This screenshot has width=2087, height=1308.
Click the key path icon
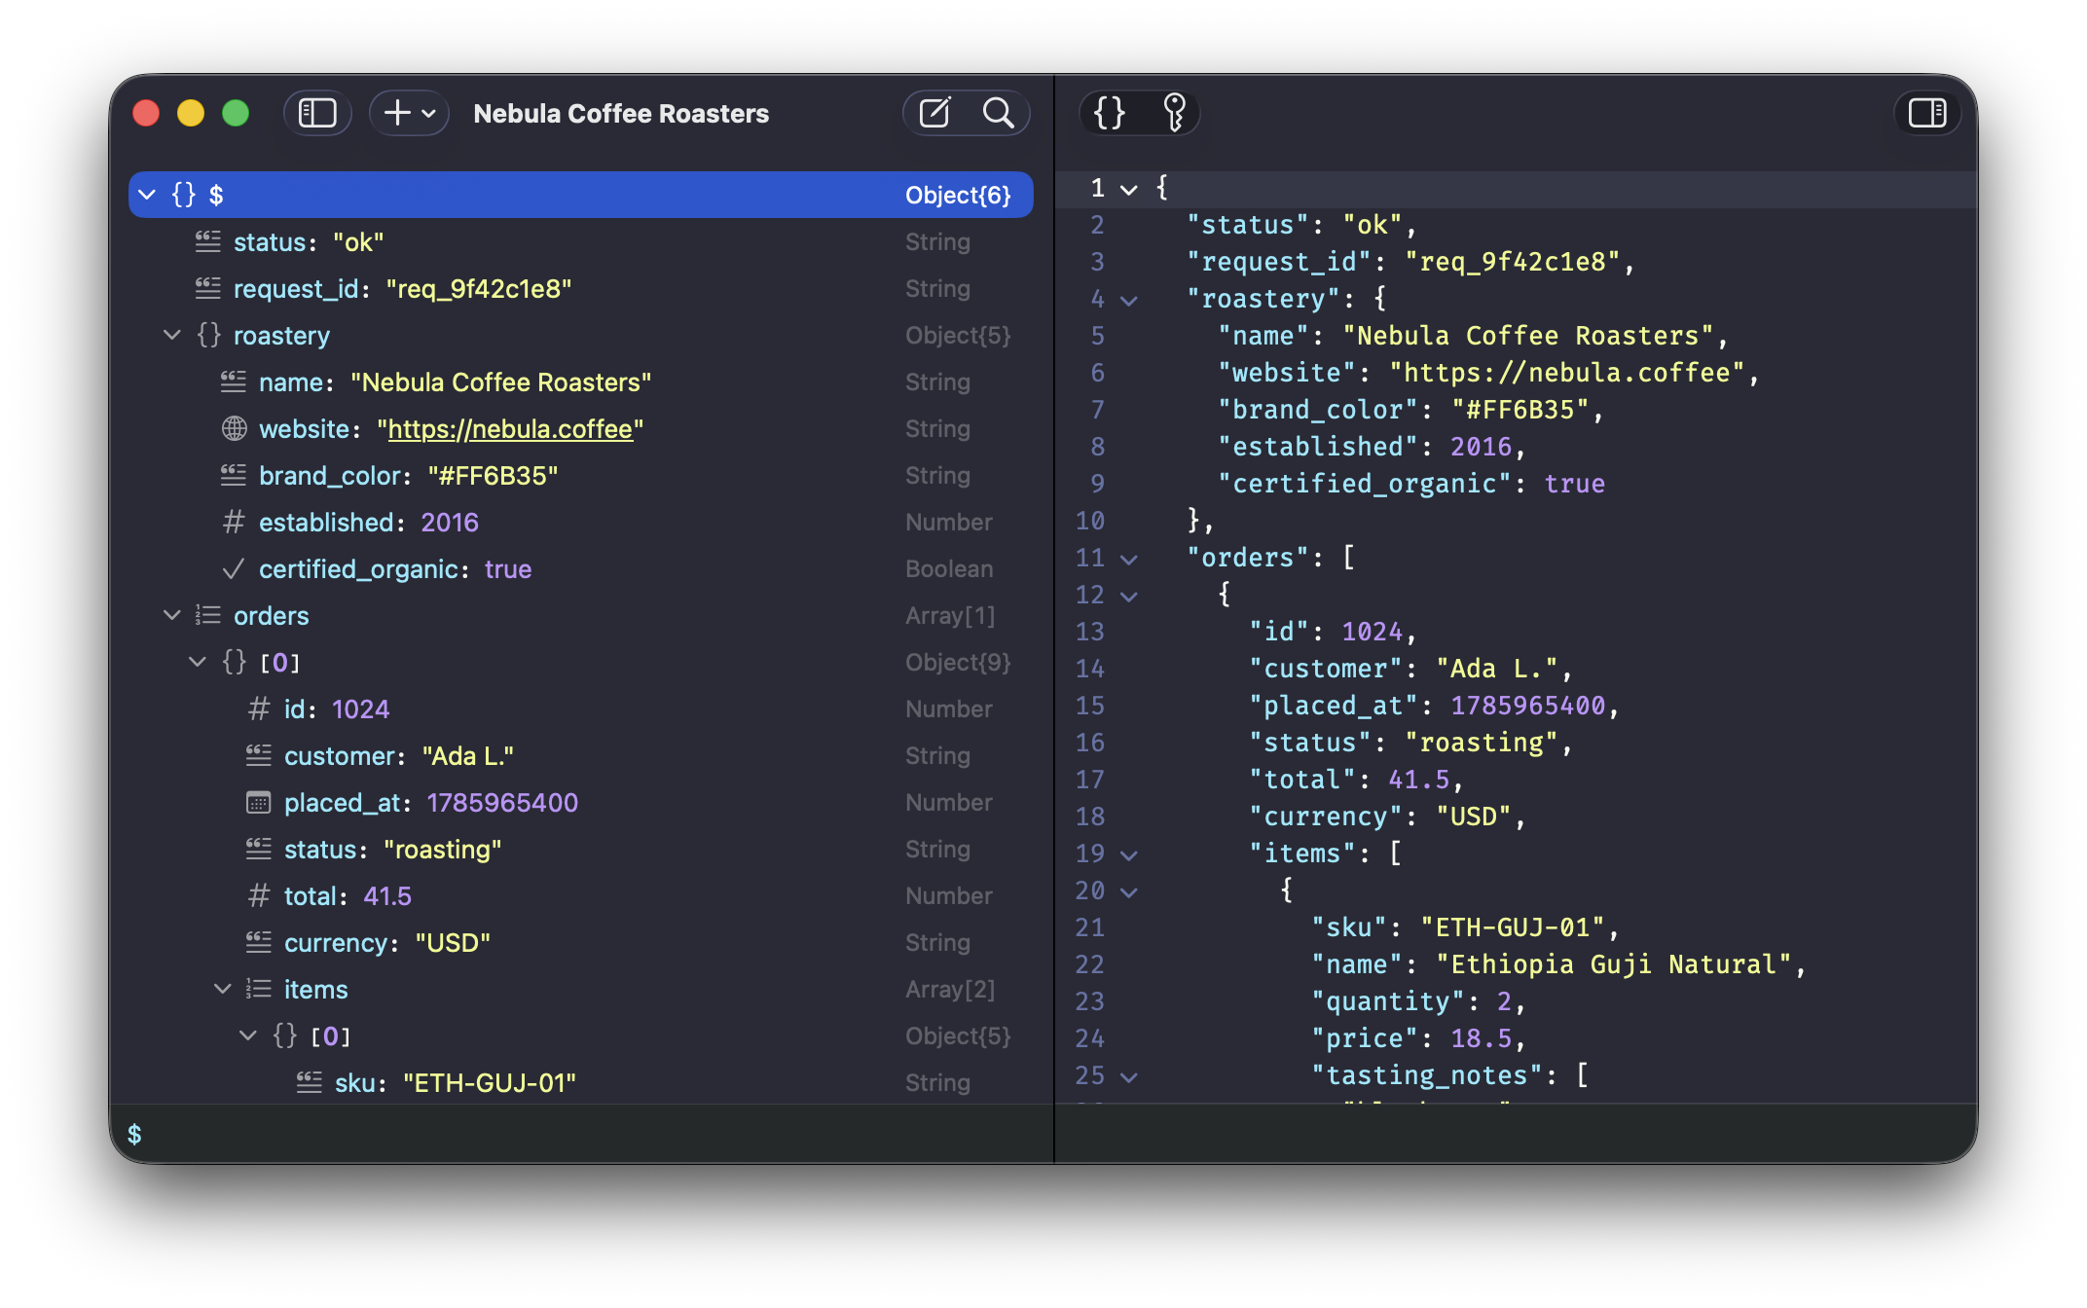coord(1174,113)
